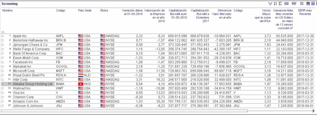Select the Jpmorgan Chase & Co checkbox
This screenshot has height=115, width=317.
(2, 45)
